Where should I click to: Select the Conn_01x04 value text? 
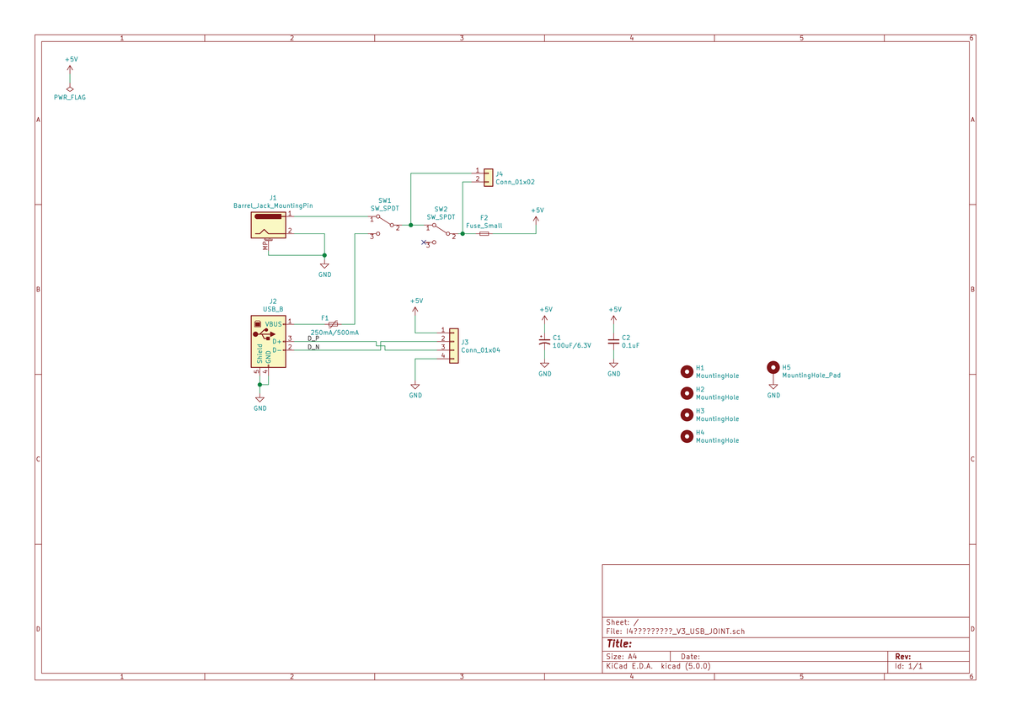coord(480,350)
